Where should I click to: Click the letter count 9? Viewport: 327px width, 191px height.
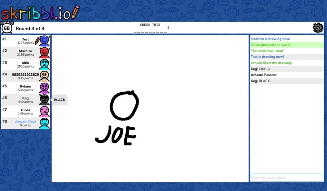point(168,28)
